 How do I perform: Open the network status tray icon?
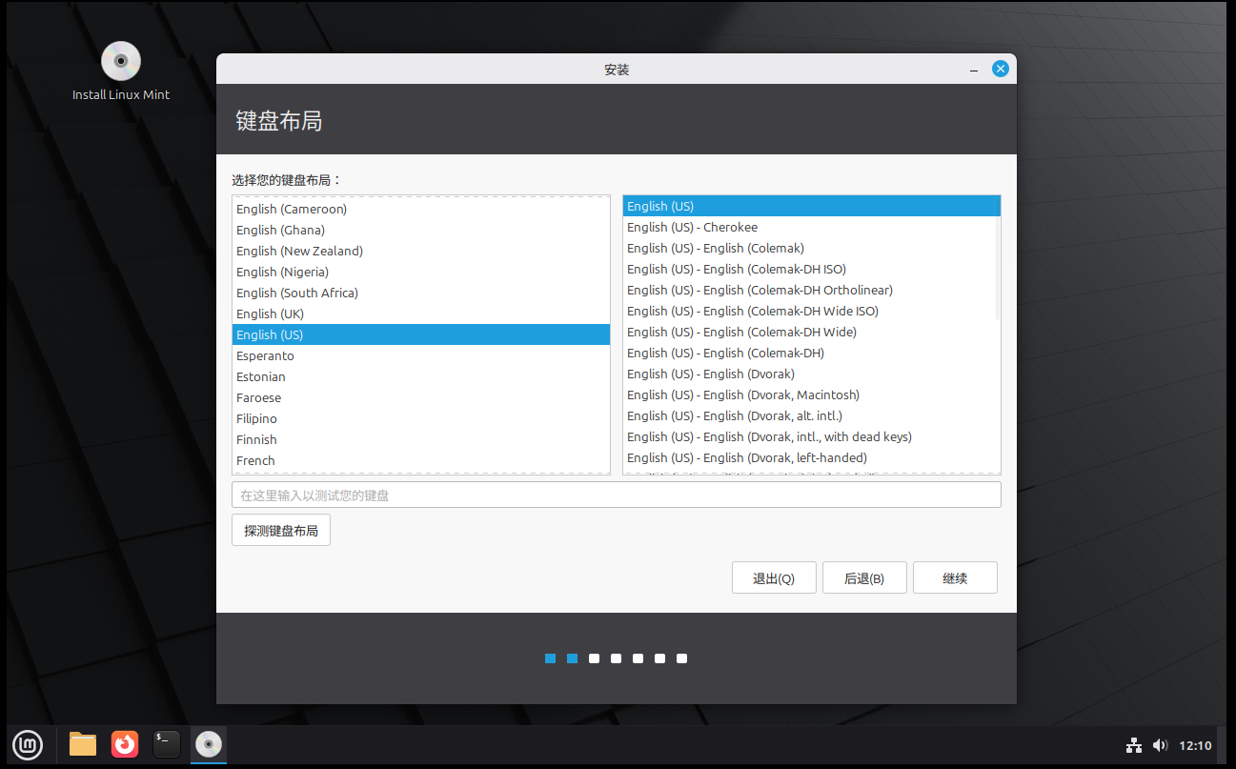point(1133,745)
